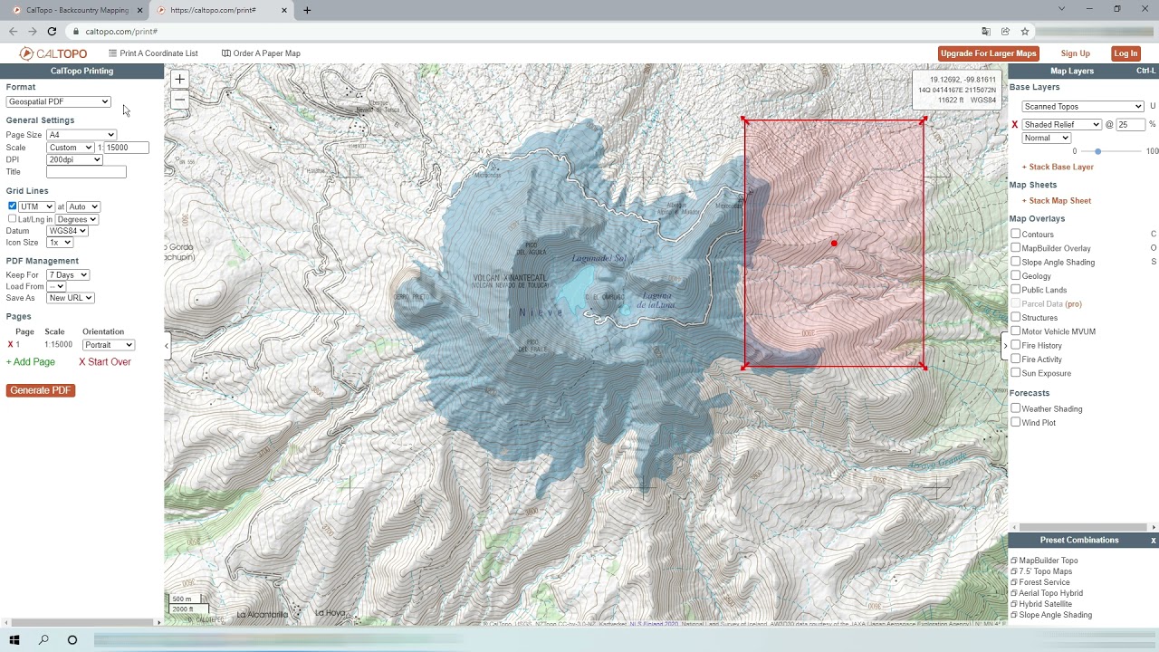Enable the Contours overlay
Image resolution: width=1159 pixels, height=652 pixels.
[1016, 235]
